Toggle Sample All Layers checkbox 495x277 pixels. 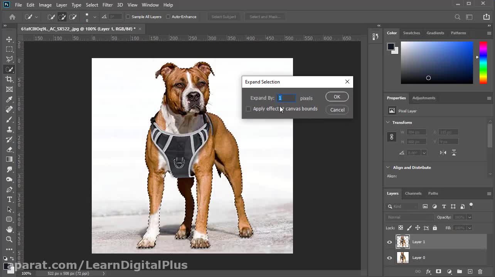(128, 17)
